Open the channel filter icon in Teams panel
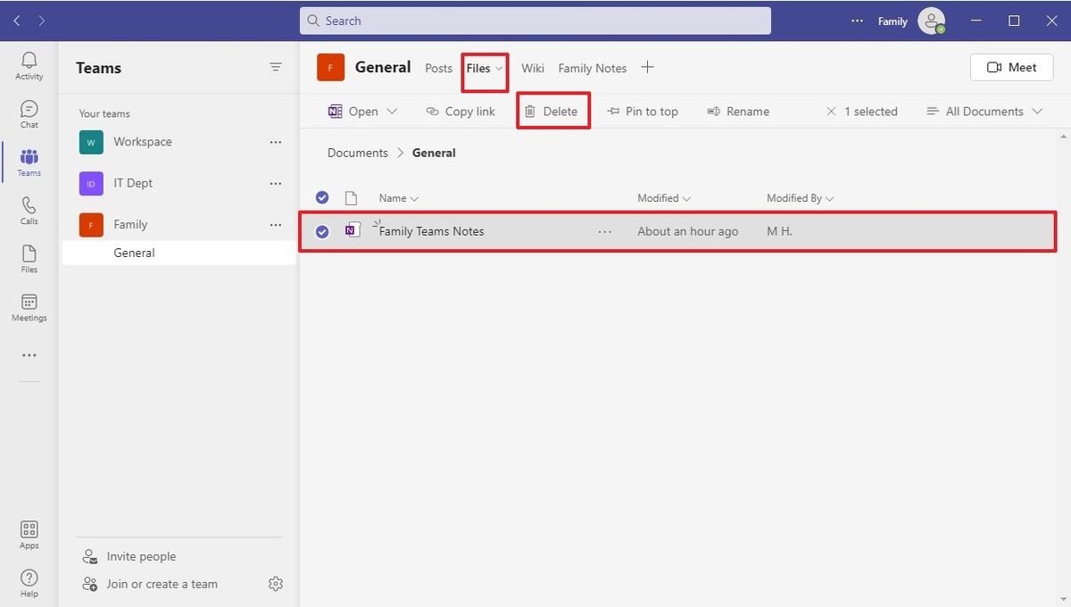 (275, 67)
